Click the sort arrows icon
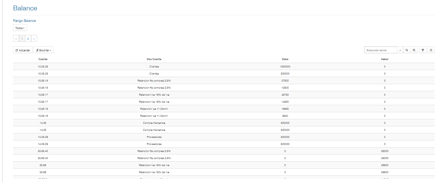This screenshot has height=192, width=444. click(x=431, y=50)
